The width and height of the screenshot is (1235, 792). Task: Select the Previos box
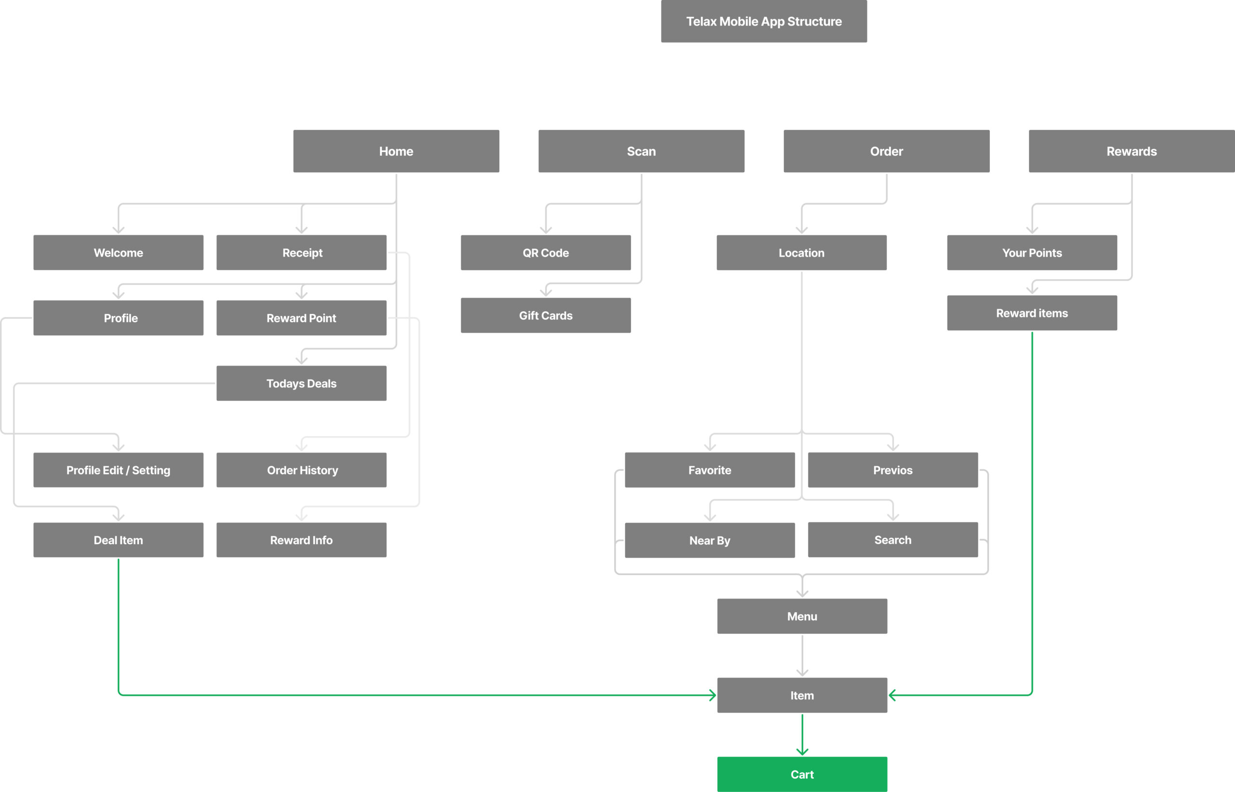893,470
